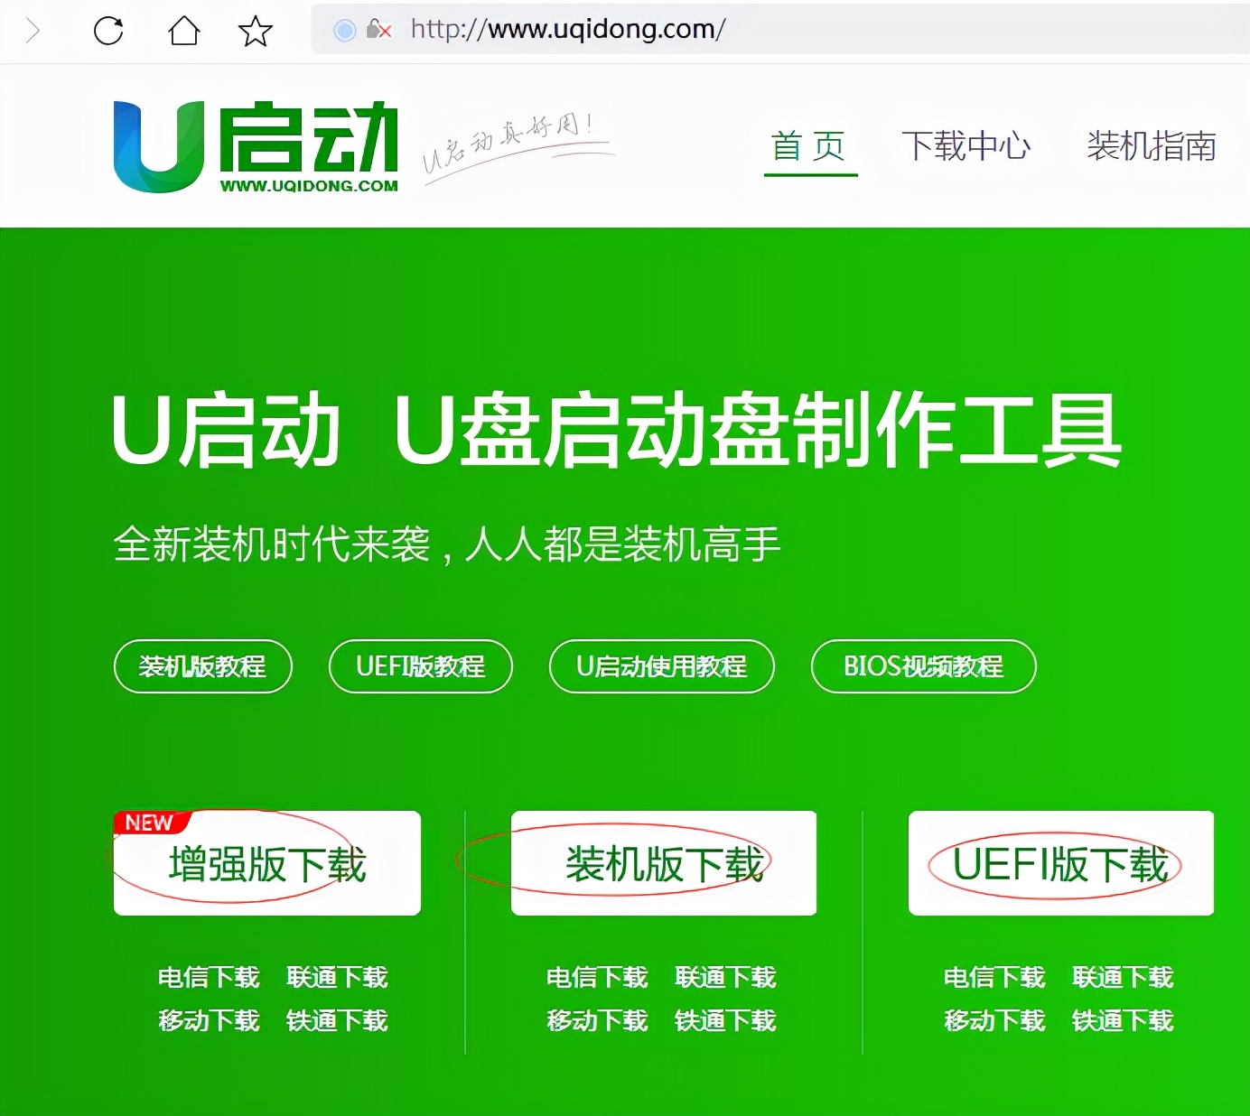Click the blue site info dot icon
1250x1116 pixels.
[343, 29]
